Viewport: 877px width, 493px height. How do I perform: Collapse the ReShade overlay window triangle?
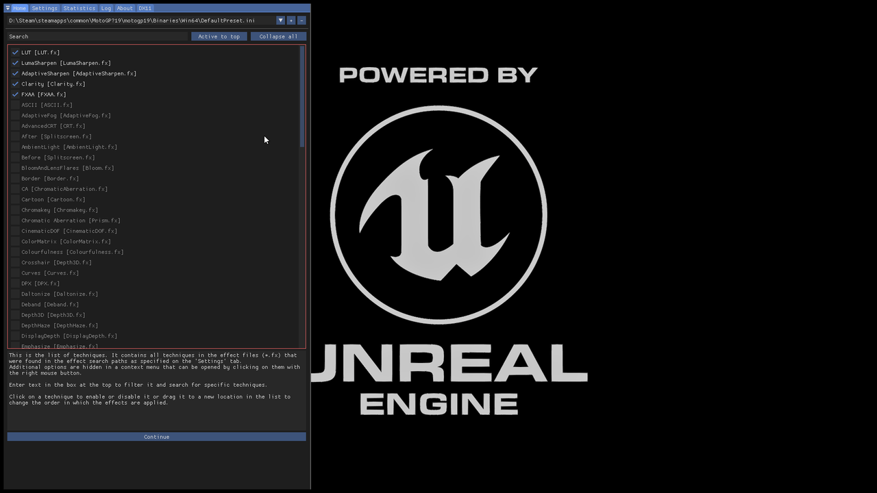[8, 8]
